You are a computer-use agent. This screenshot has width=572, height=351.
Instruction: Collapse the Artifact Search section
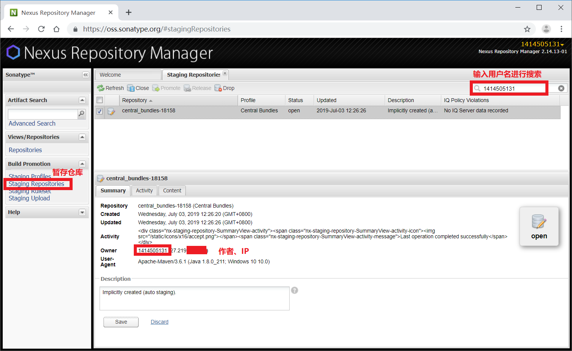[82, 100]
